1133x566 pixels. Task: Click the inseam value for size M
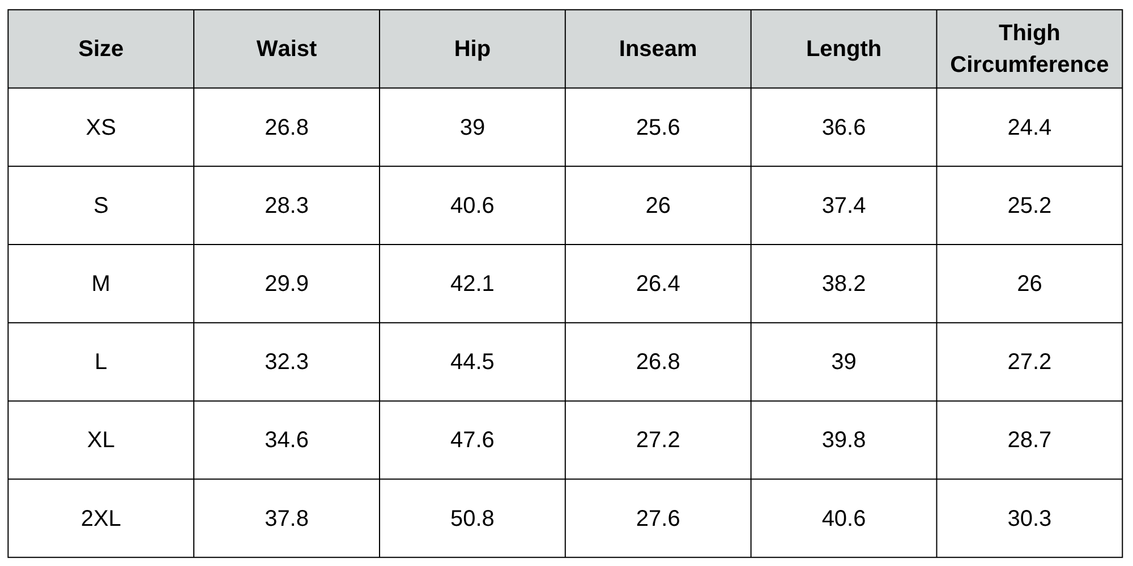pos(658,284)
